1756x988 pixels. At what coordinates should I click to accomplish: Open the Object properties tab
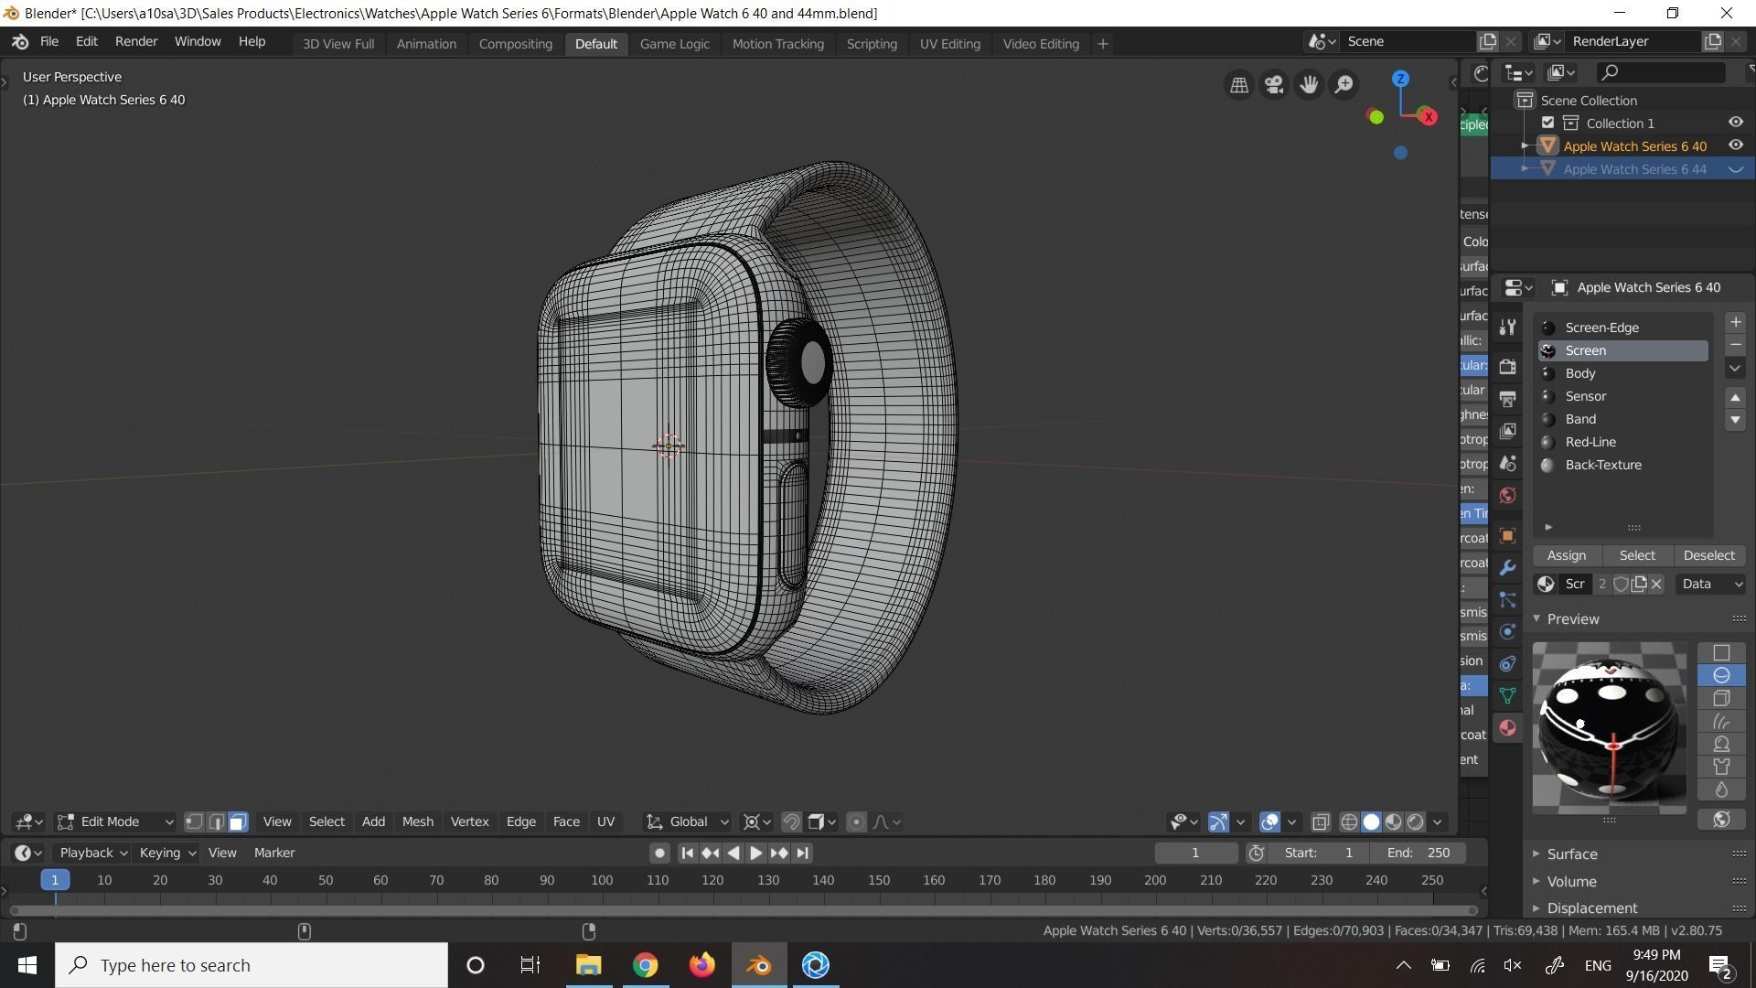(1507, 536)
